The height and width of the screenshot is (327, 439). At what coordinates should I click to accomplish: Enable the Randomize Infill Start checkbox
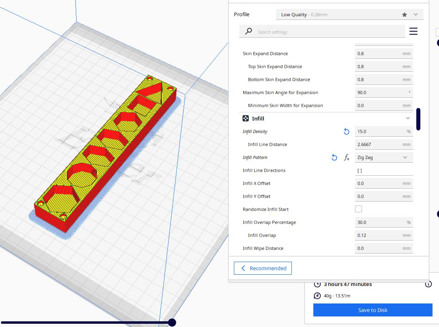click(x=358, y=209)
